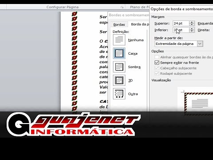Toggle Alinhar quaisquer bordas checkbox
The image size is (213, 160).
157,57
